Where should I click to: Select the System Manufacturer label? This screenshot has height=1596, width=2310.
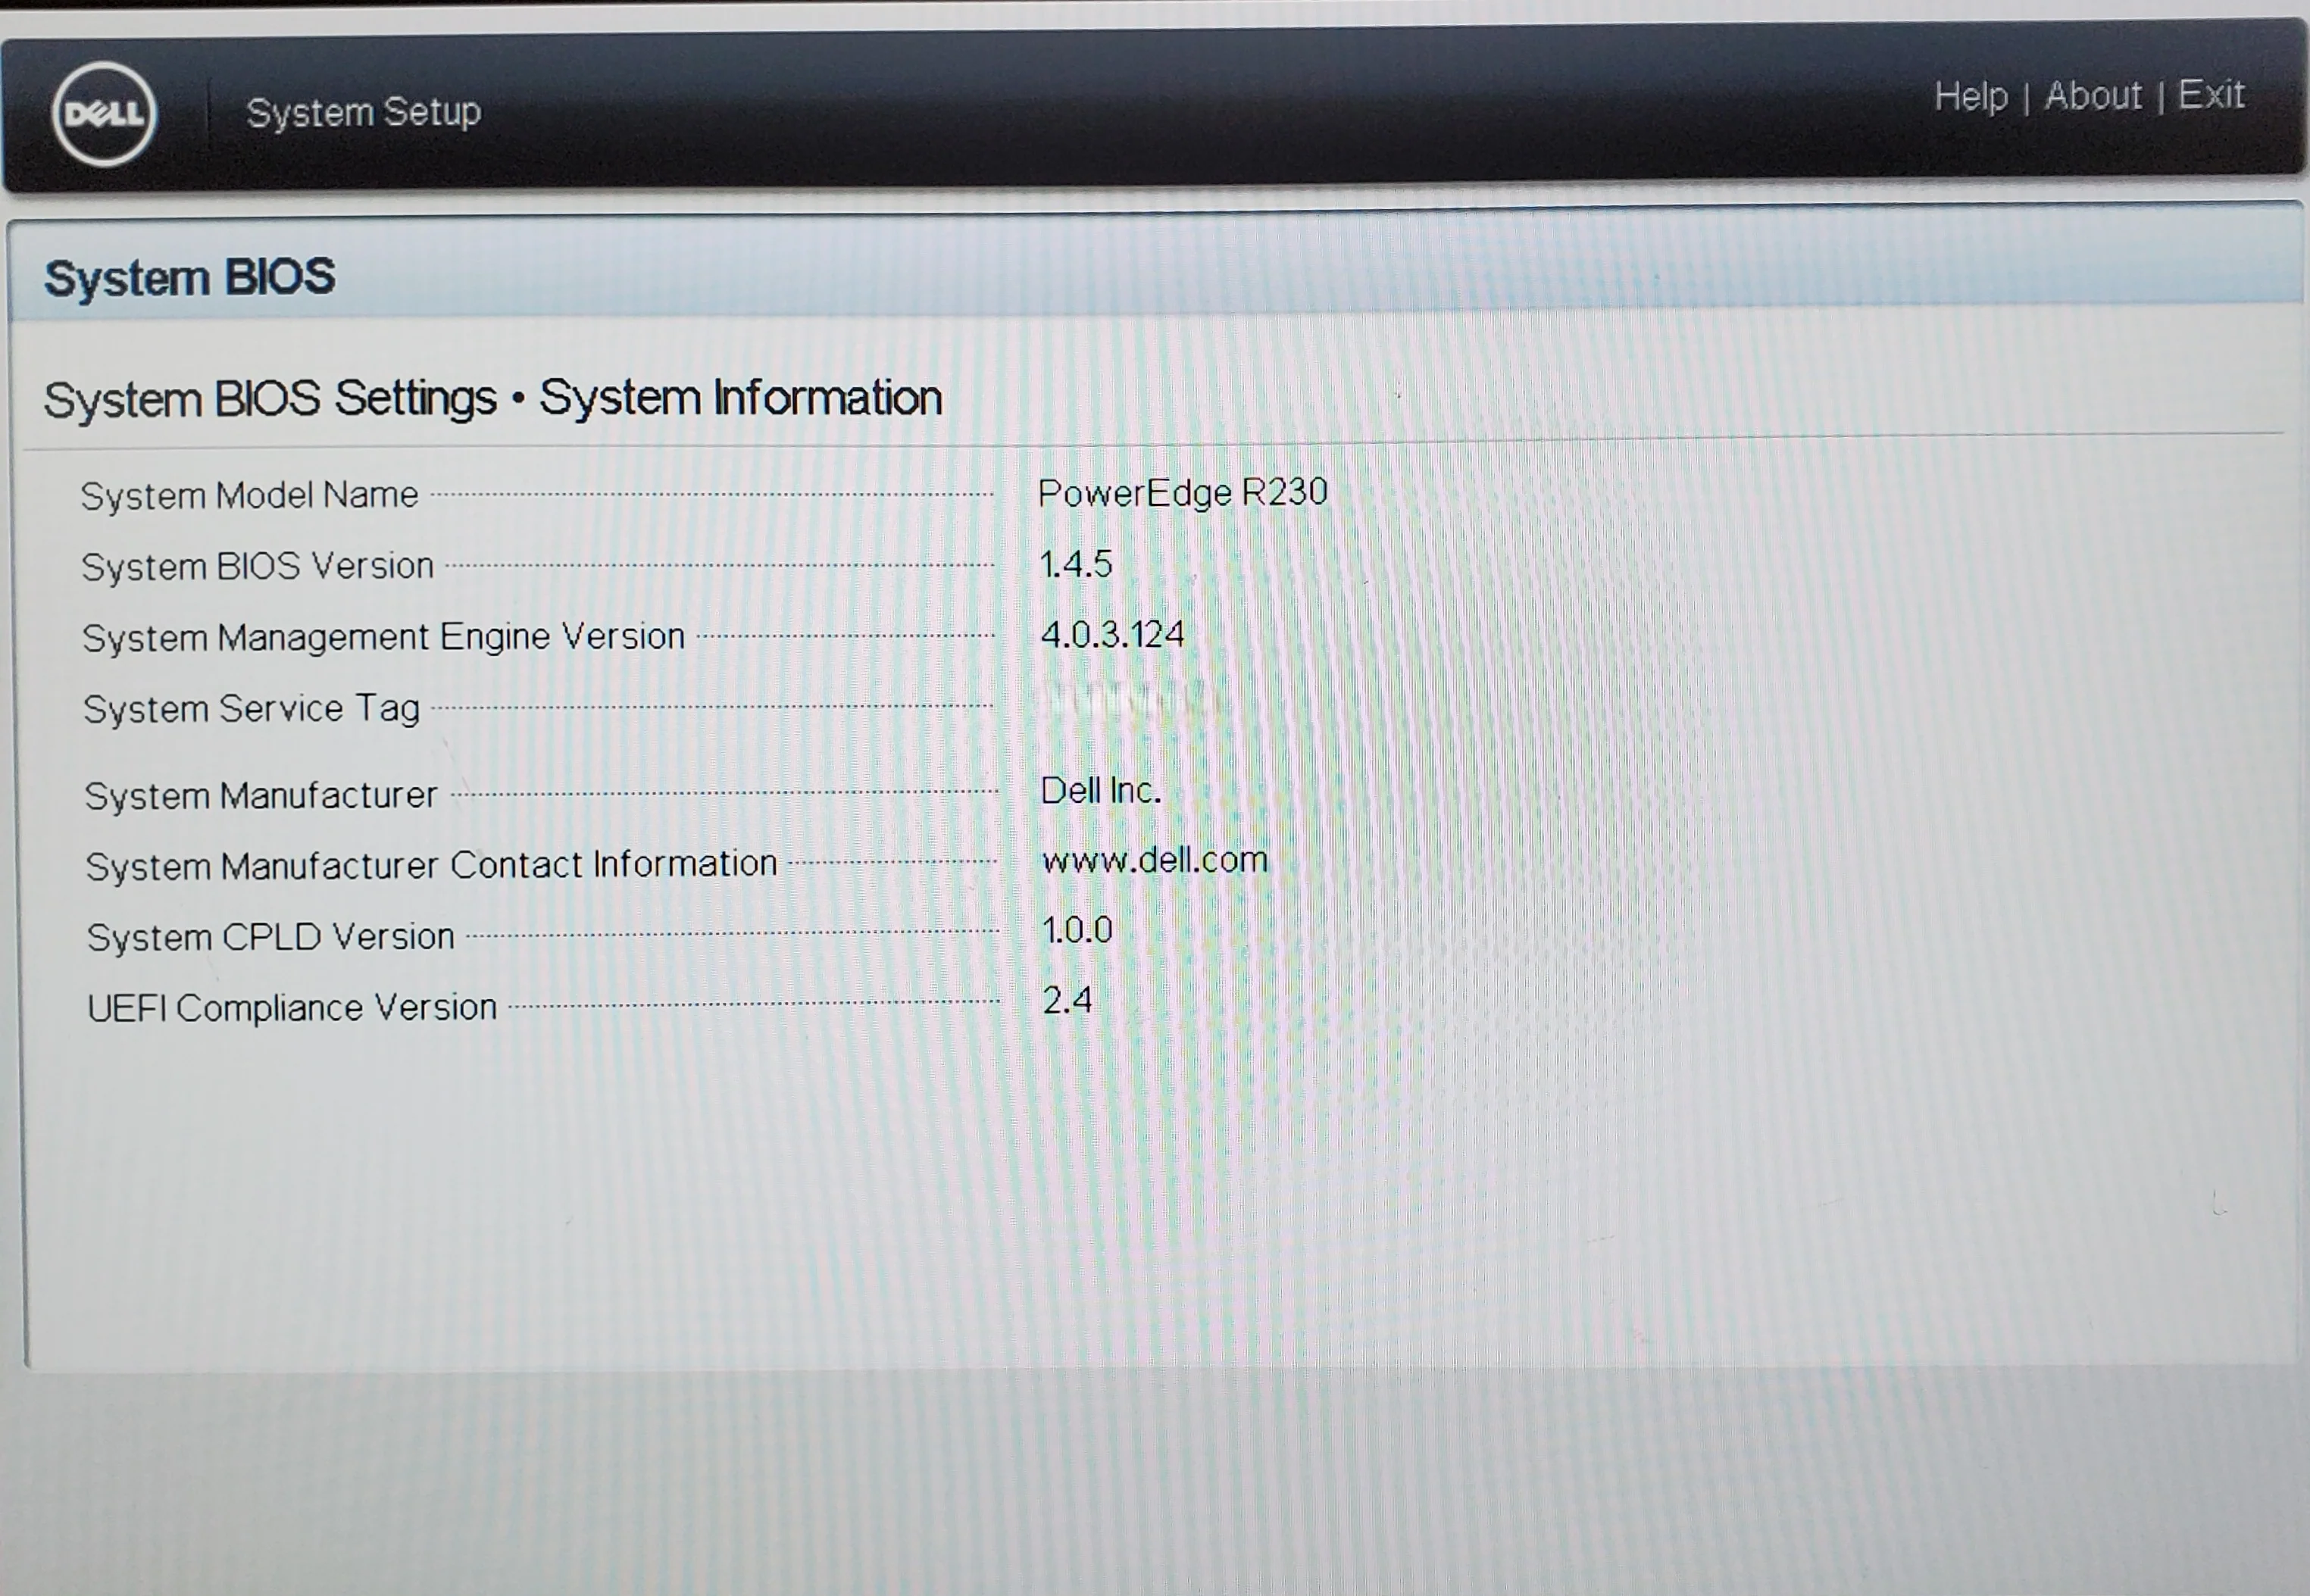click(x=261, y=796)
